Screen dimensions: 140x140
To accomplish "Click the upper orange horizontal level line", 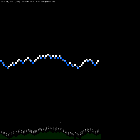I will (x=70, y=54).
